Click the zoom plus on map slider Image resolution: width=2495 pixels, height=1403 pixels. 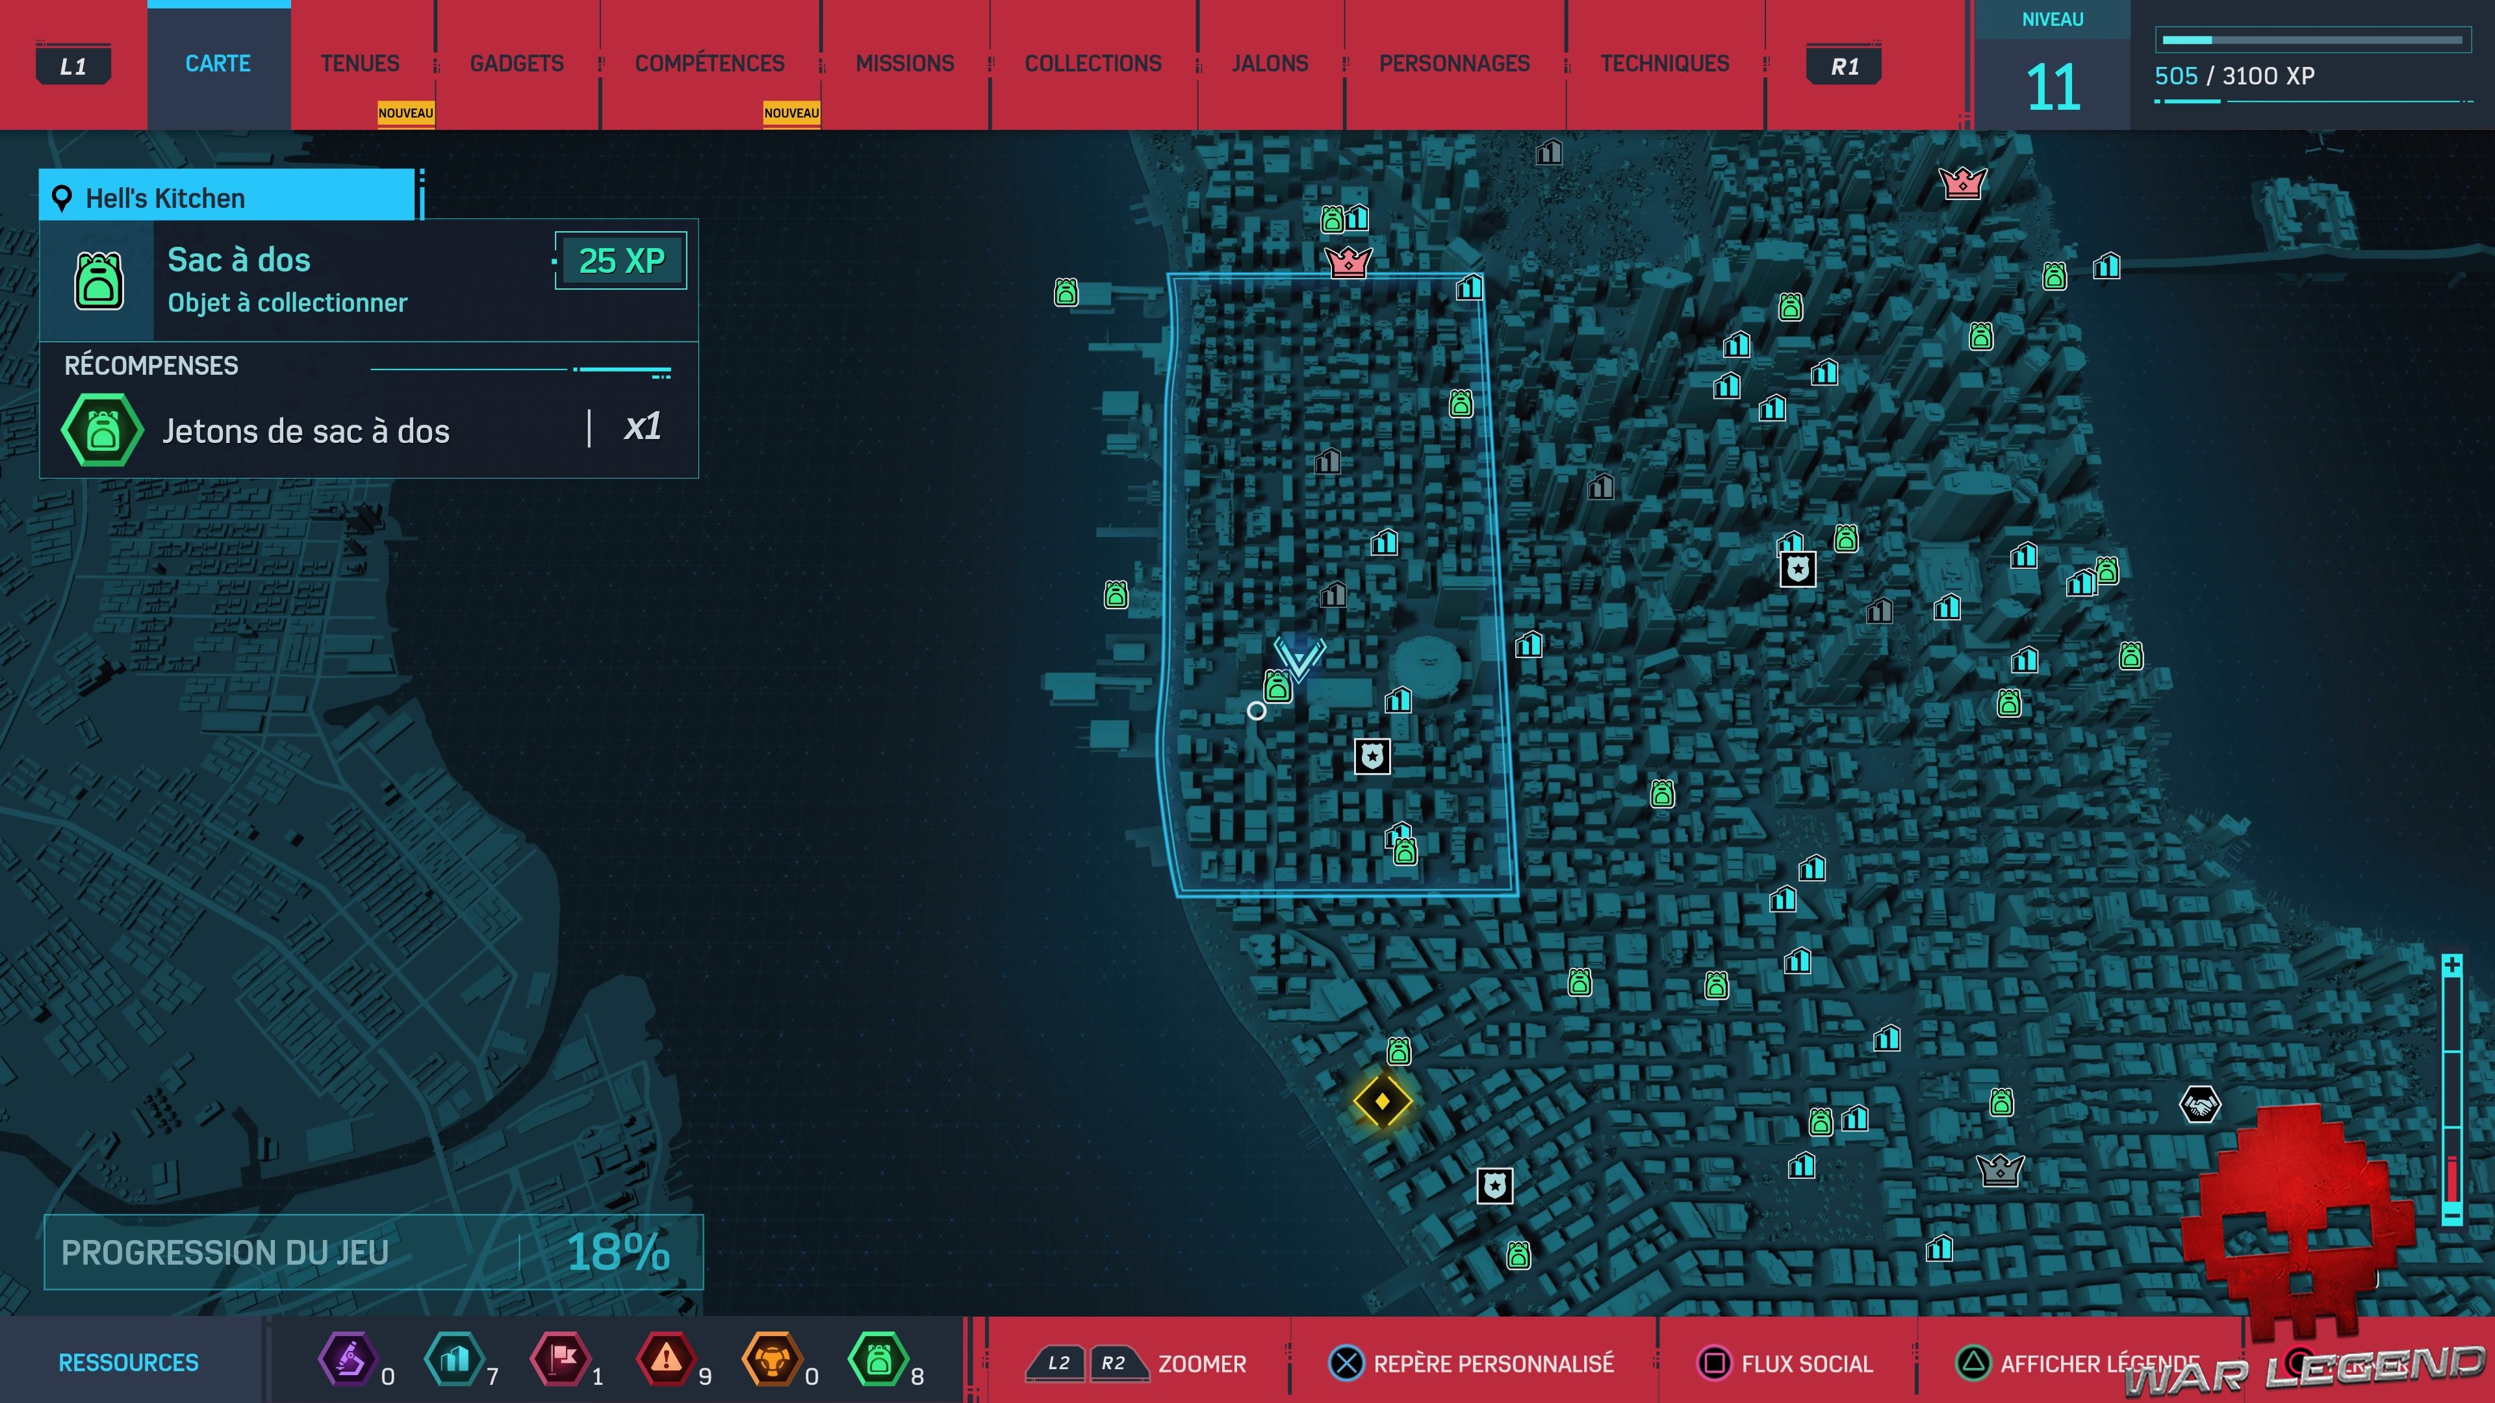[2451, 965]
